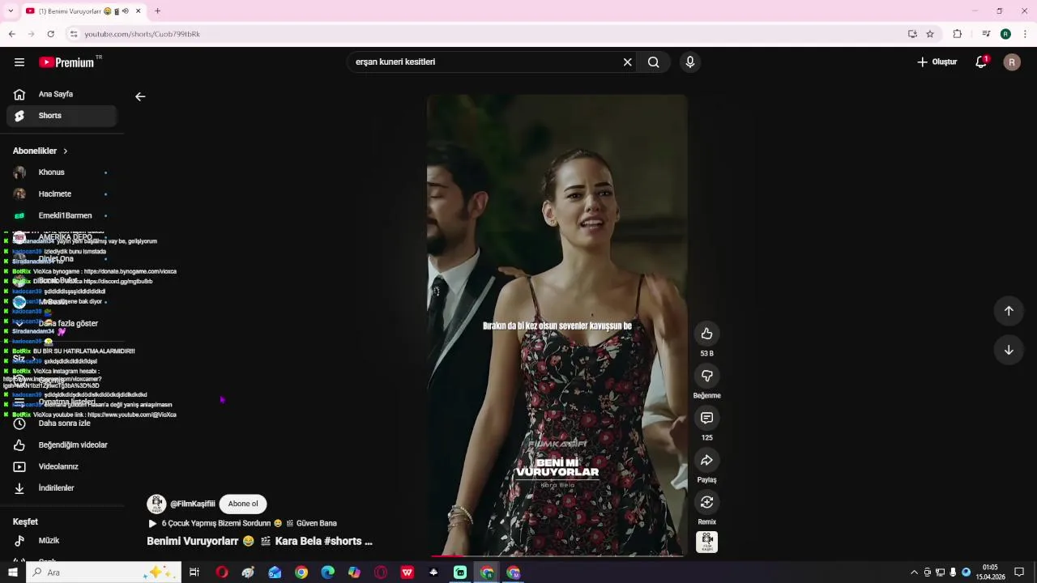Install app icon in address bar
The width and height of the screenshot is (1037, 583).
[x=912, y=34]
